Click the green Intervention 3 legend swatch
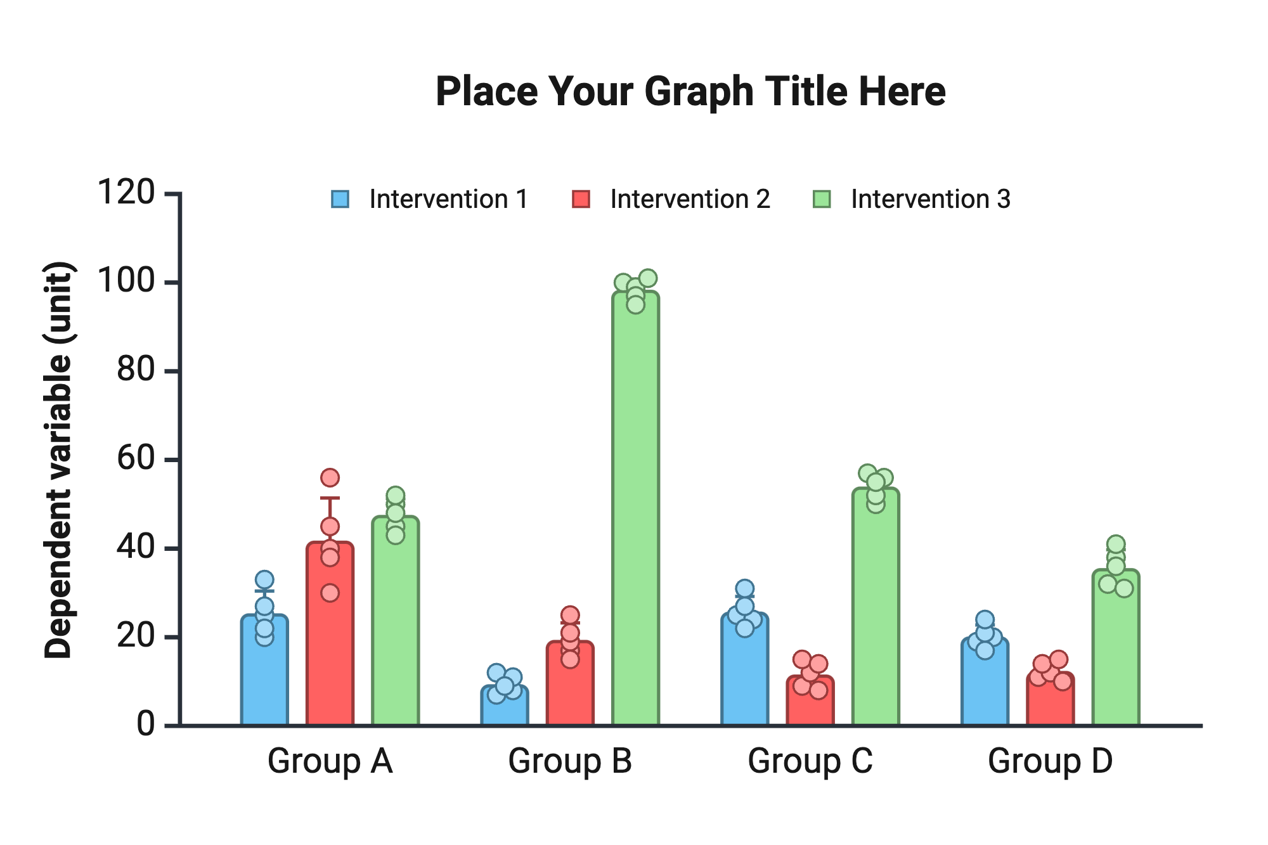Image resolution: width=1268 pixels, height=845 pixels. coord(822,199)
